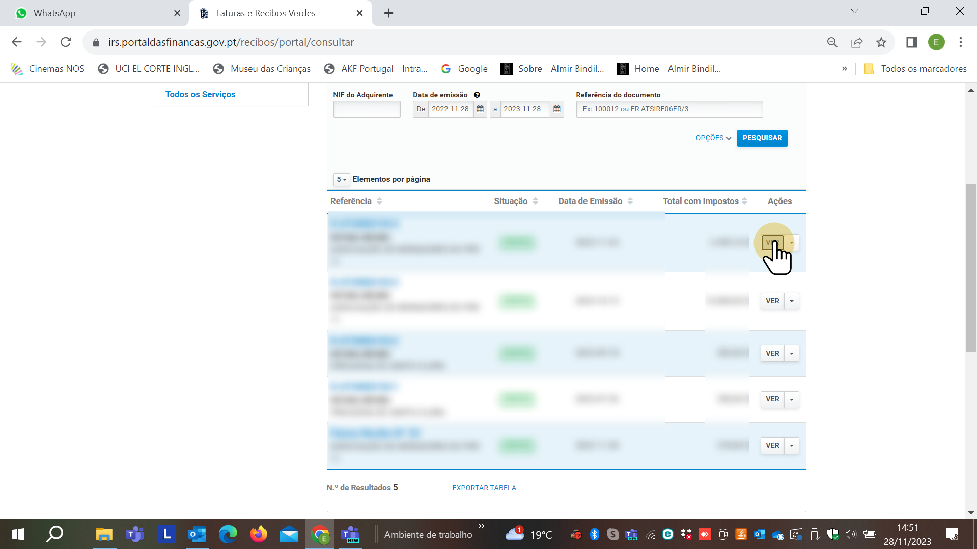
Task: Open the elements per page dropdown
Action: [341, 180]
